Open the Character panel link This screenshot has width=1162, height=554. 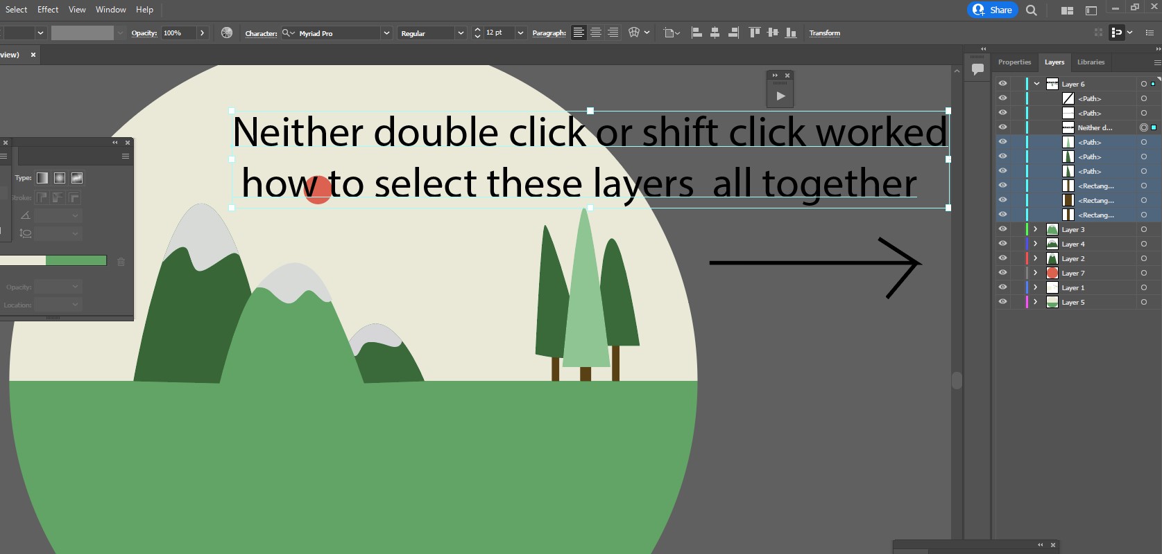(x=261, y=33)
